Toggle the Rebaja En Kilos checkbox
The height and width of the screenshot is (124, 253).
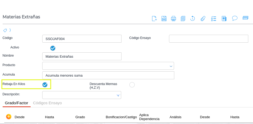[45, 85]
